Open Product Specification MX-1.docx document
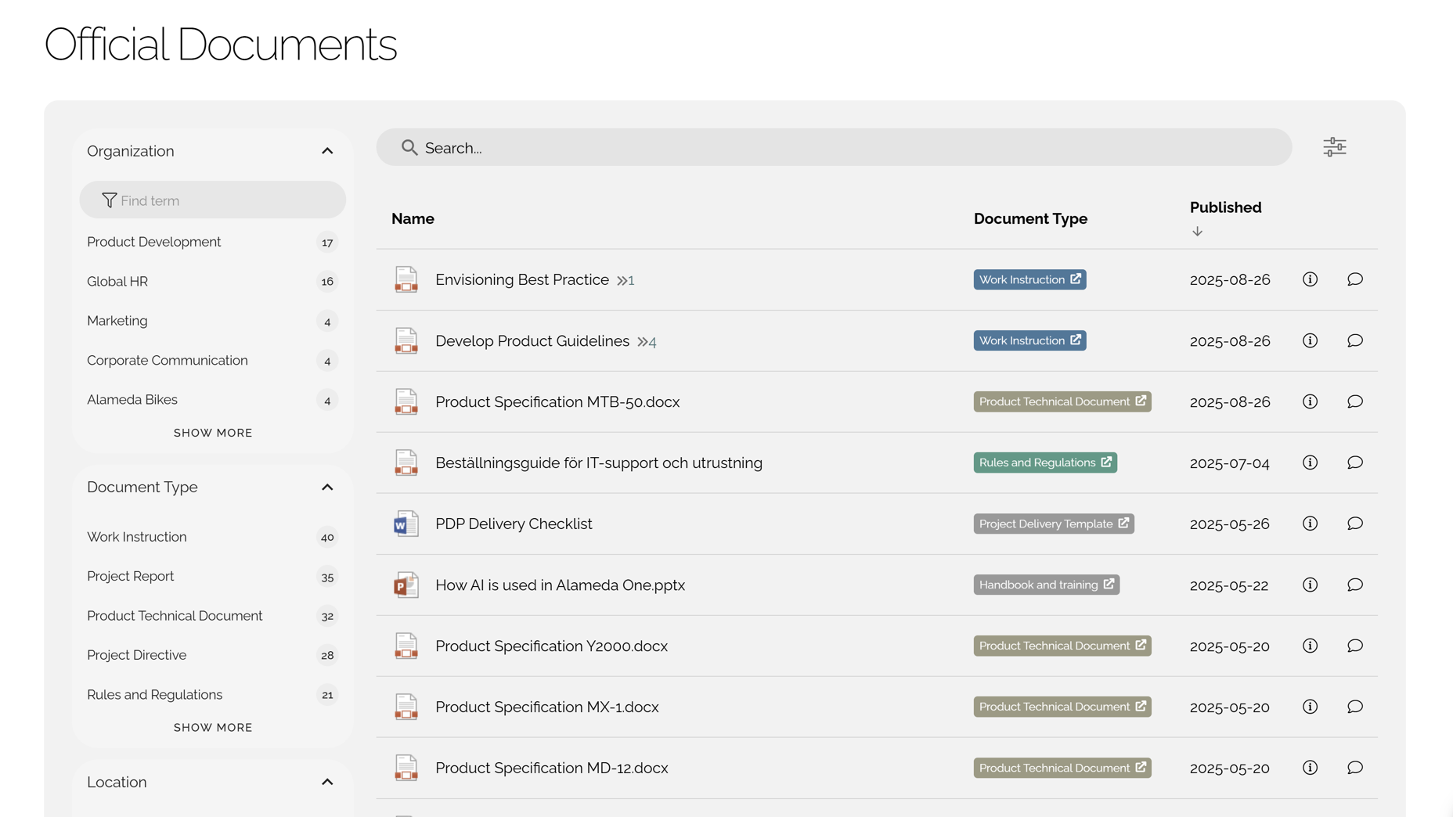Screen dimensions: 1453x817 pyautogui.click(x=547, y=707)
